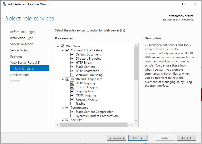The width and height of the screenshot is (202, 144).
Task: Enable Dynamic Content Compression checkbox
Action: coord(72,116)
